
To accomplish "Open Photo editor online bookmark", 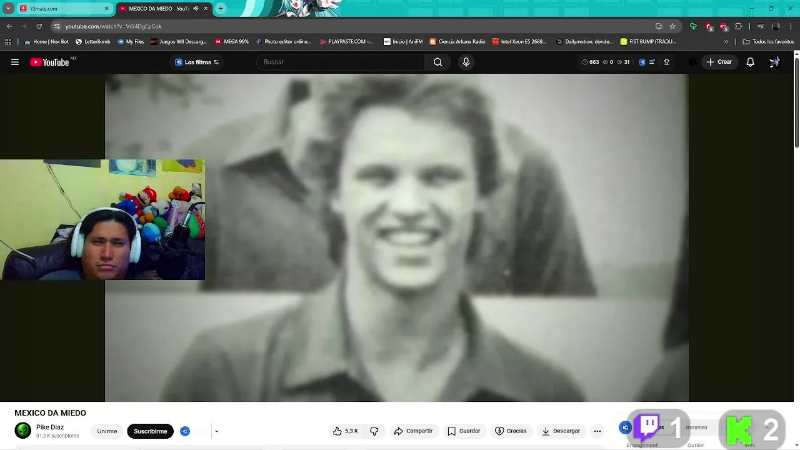I will pyautogui.click(x=283, y=42).
